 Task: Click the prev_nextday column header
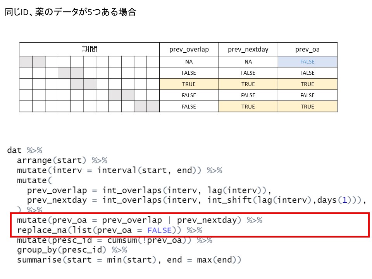pos(248,49)
